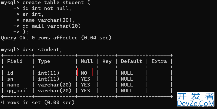Click the Type column header
The image size is (217, 109).
pyautogui.click(x=44, y=61)
